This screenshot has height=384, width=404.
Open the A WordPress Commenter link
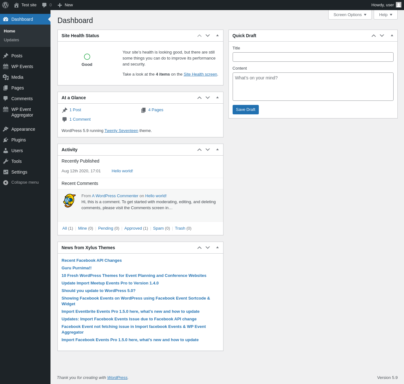pyautogui.click(x=115, y=196)
